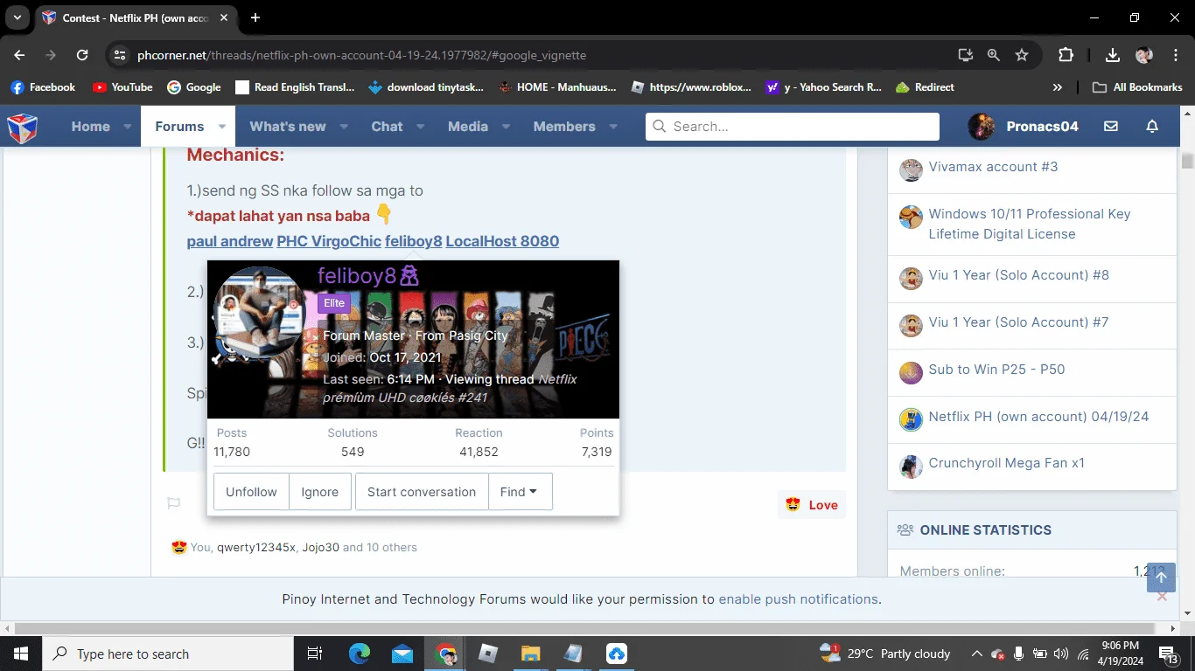This screenshot has height=671, width=1195.
Task: Open the Media nav item
Action: coord(468,127)
